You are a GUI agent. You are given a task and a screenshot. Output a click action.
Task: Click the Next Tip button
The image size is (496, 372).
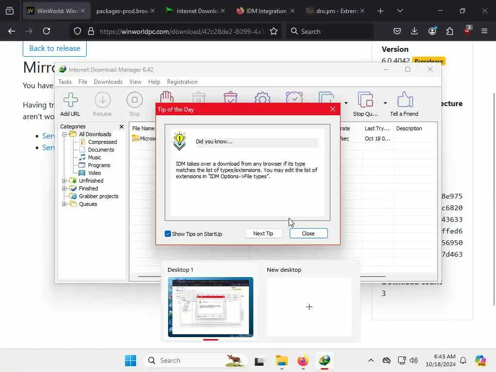[263, 233]
